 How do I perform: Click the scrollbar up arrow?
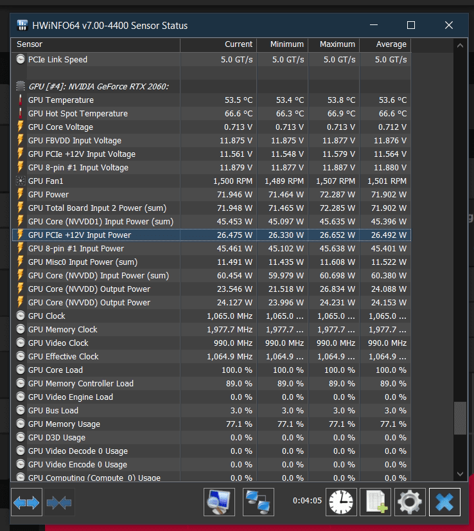(x=460, y=46)
